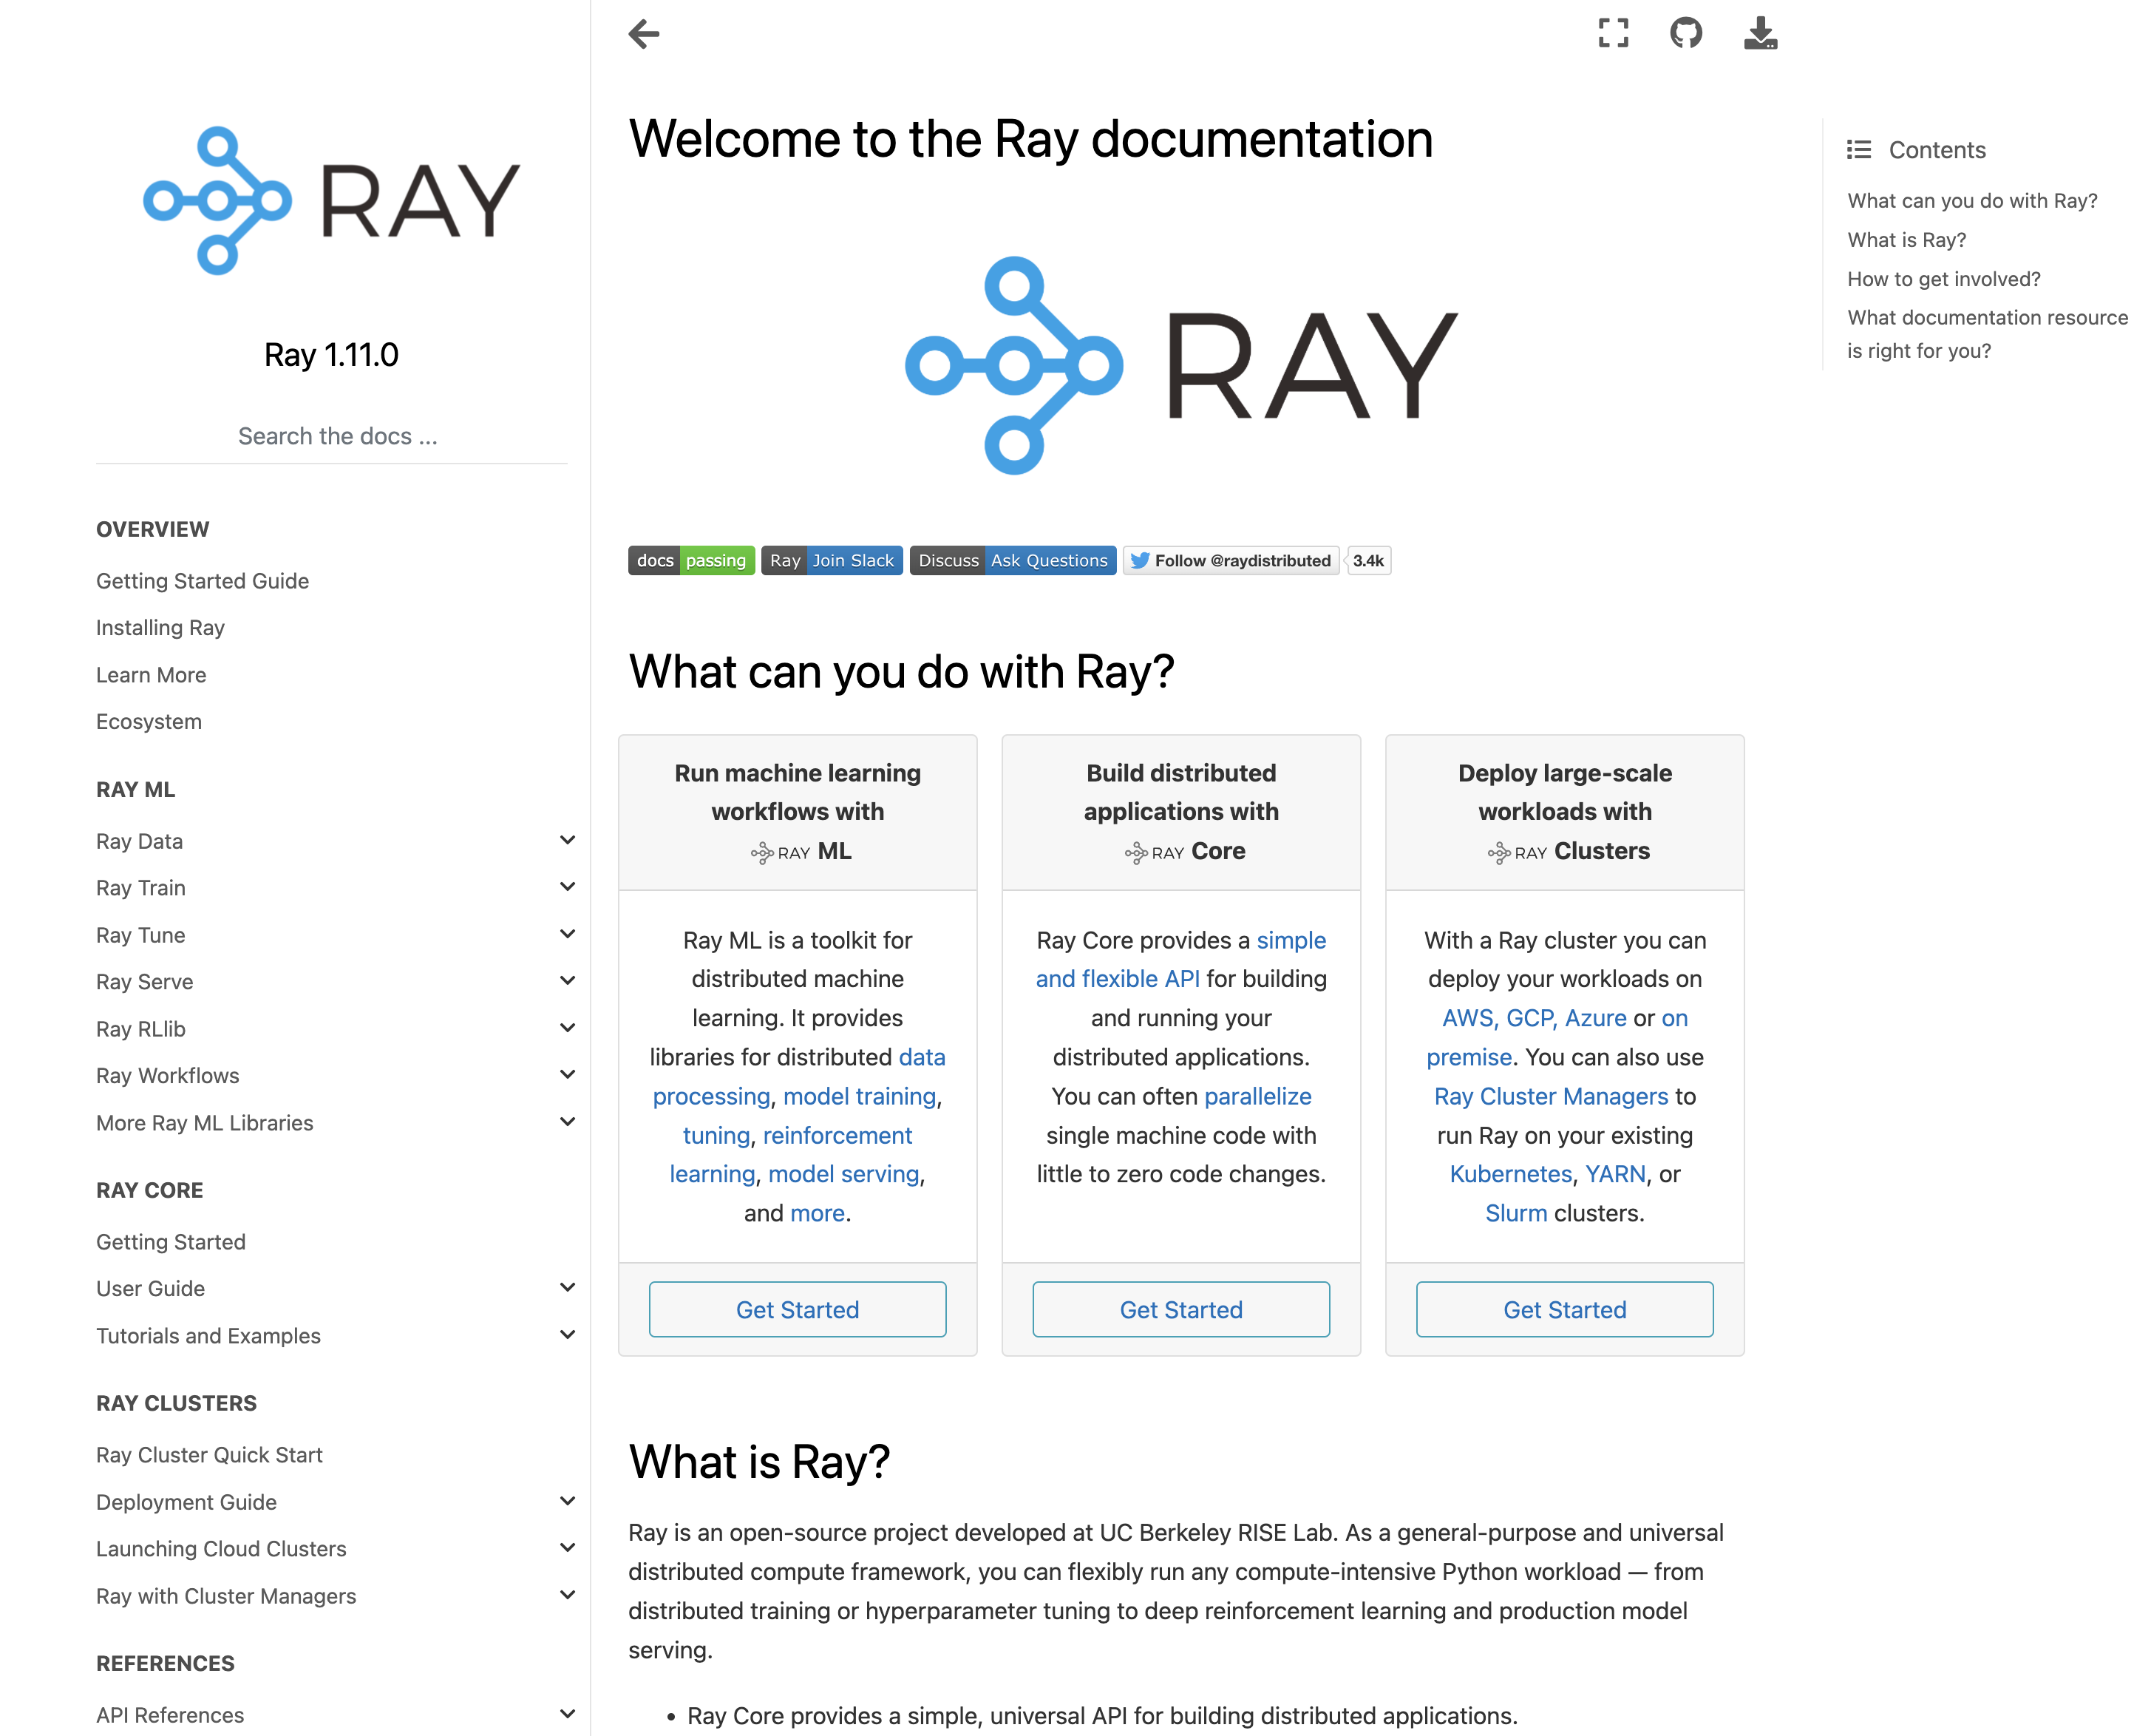Click the docs passing badge
Screen dimensions: 2151x1736
[x=690, y=560]
